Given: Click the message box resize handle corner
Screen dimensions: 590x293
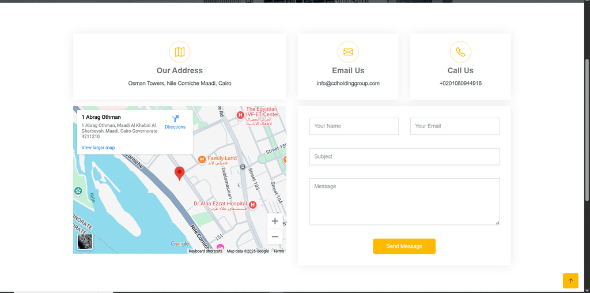Looking at the screenshot, I should tap(497, 223).
